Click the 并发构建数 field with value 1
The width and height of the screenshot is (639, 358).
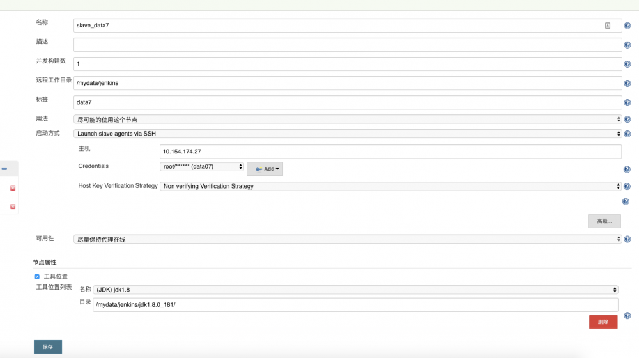[348, 64]
